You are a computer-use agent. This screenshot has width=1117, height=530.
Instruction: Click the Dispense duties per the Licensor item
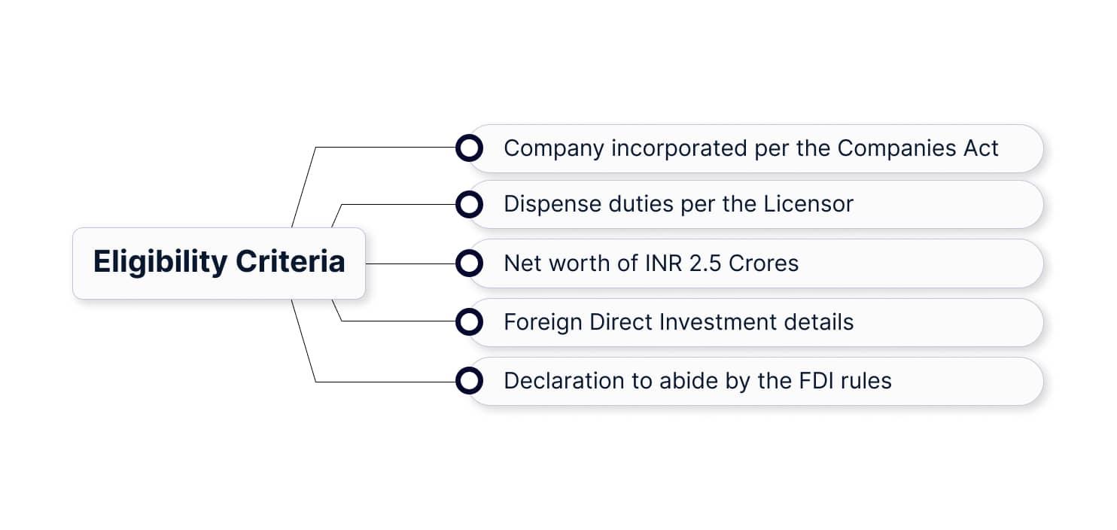753,204
